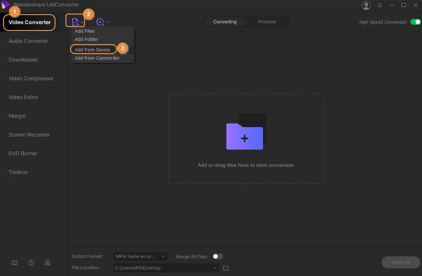Open the File Location folder icon
The height and width of the screenshot is (276, 422).
[226, 268]
